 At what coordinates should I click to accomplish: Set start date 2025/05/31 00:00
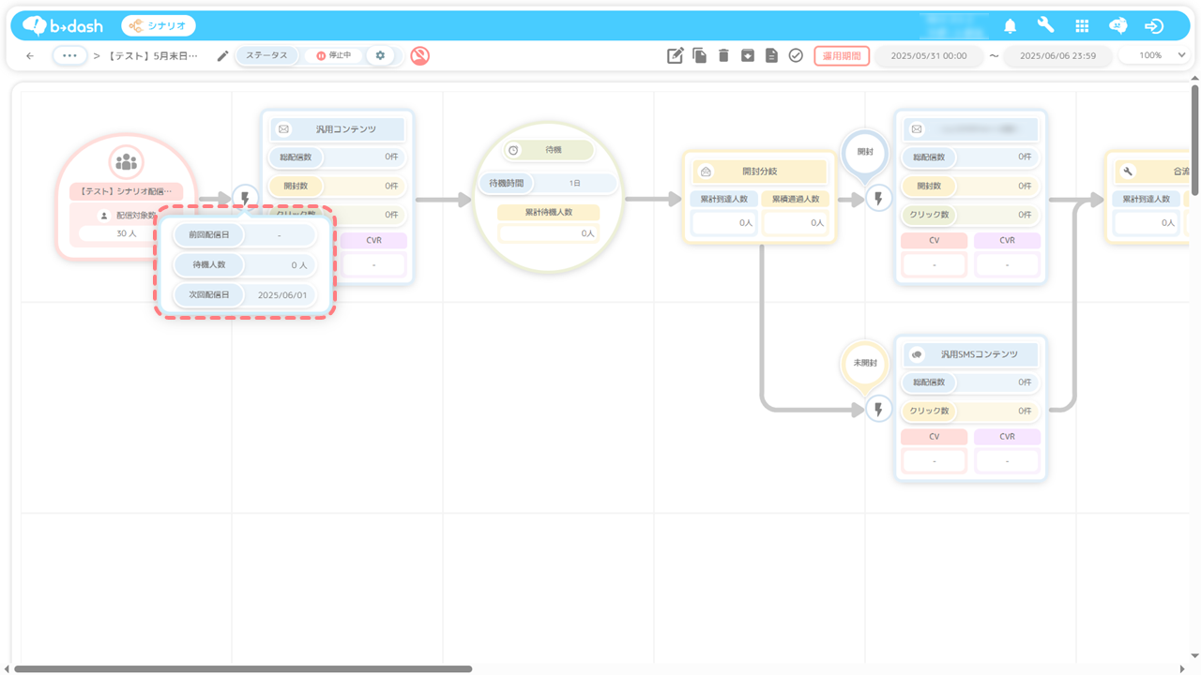[x=929, y=56]
